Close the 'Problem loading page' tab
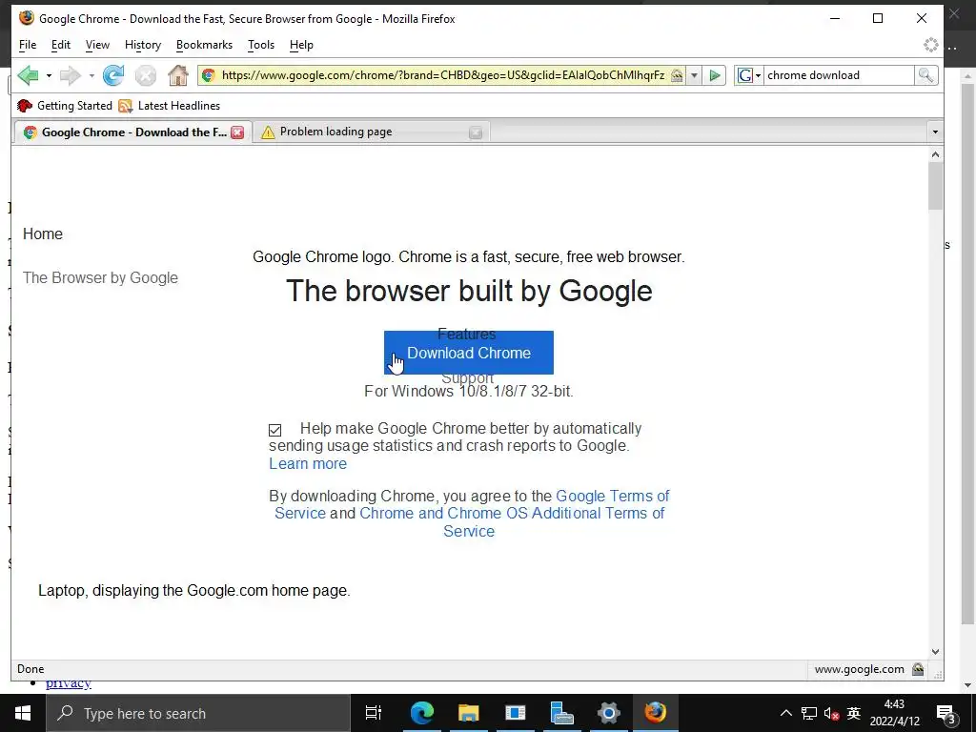Viewport: 976px width, 732px height. [x=476, y=132]
